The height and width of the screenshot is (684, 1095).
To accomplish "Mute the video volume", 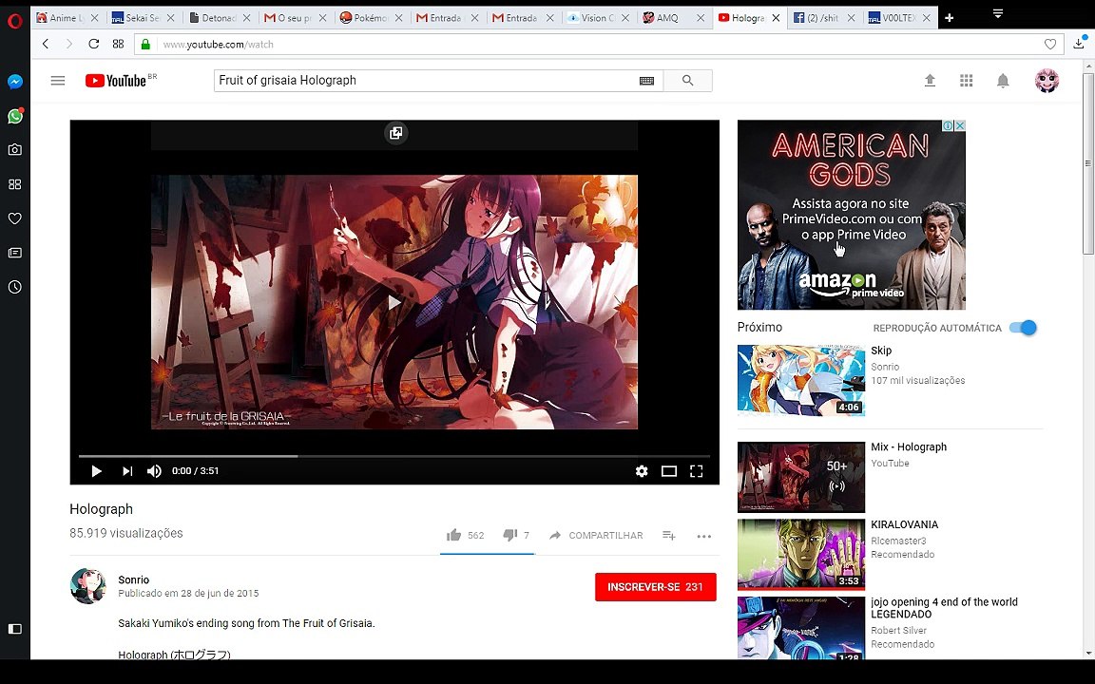I will pos(154,471).
